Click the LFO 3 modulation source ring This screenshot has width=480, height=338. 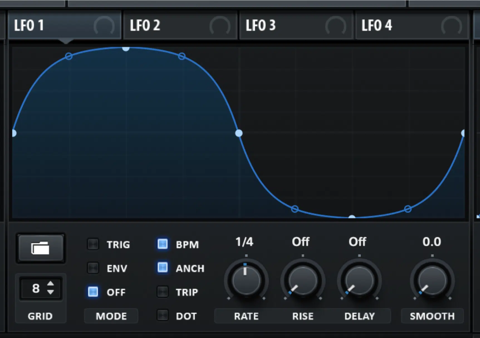coord(335,26)
